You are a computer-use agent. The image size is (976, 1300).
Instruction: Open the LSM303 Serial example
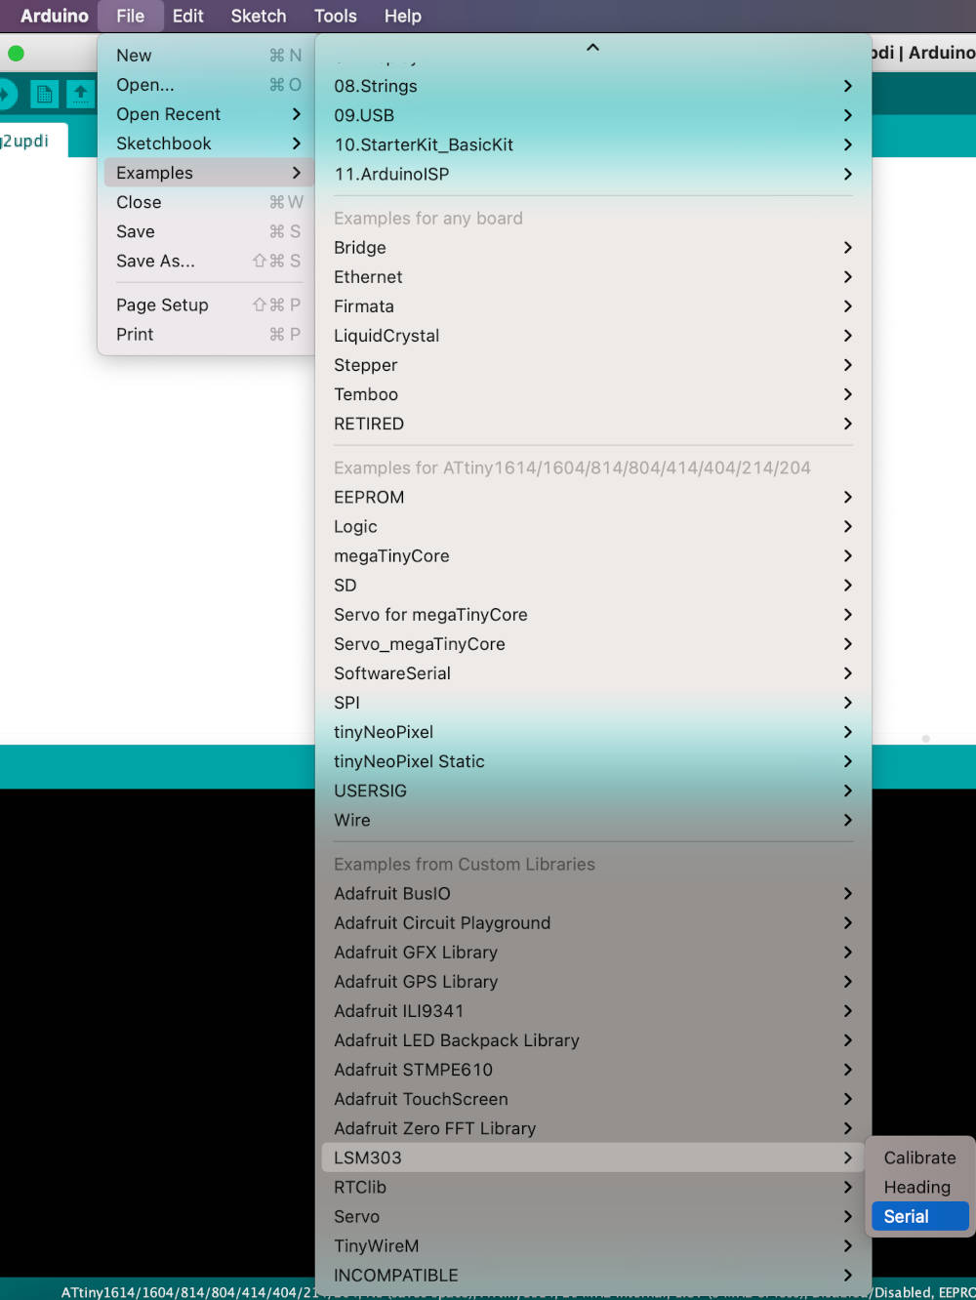[919, 1216]
